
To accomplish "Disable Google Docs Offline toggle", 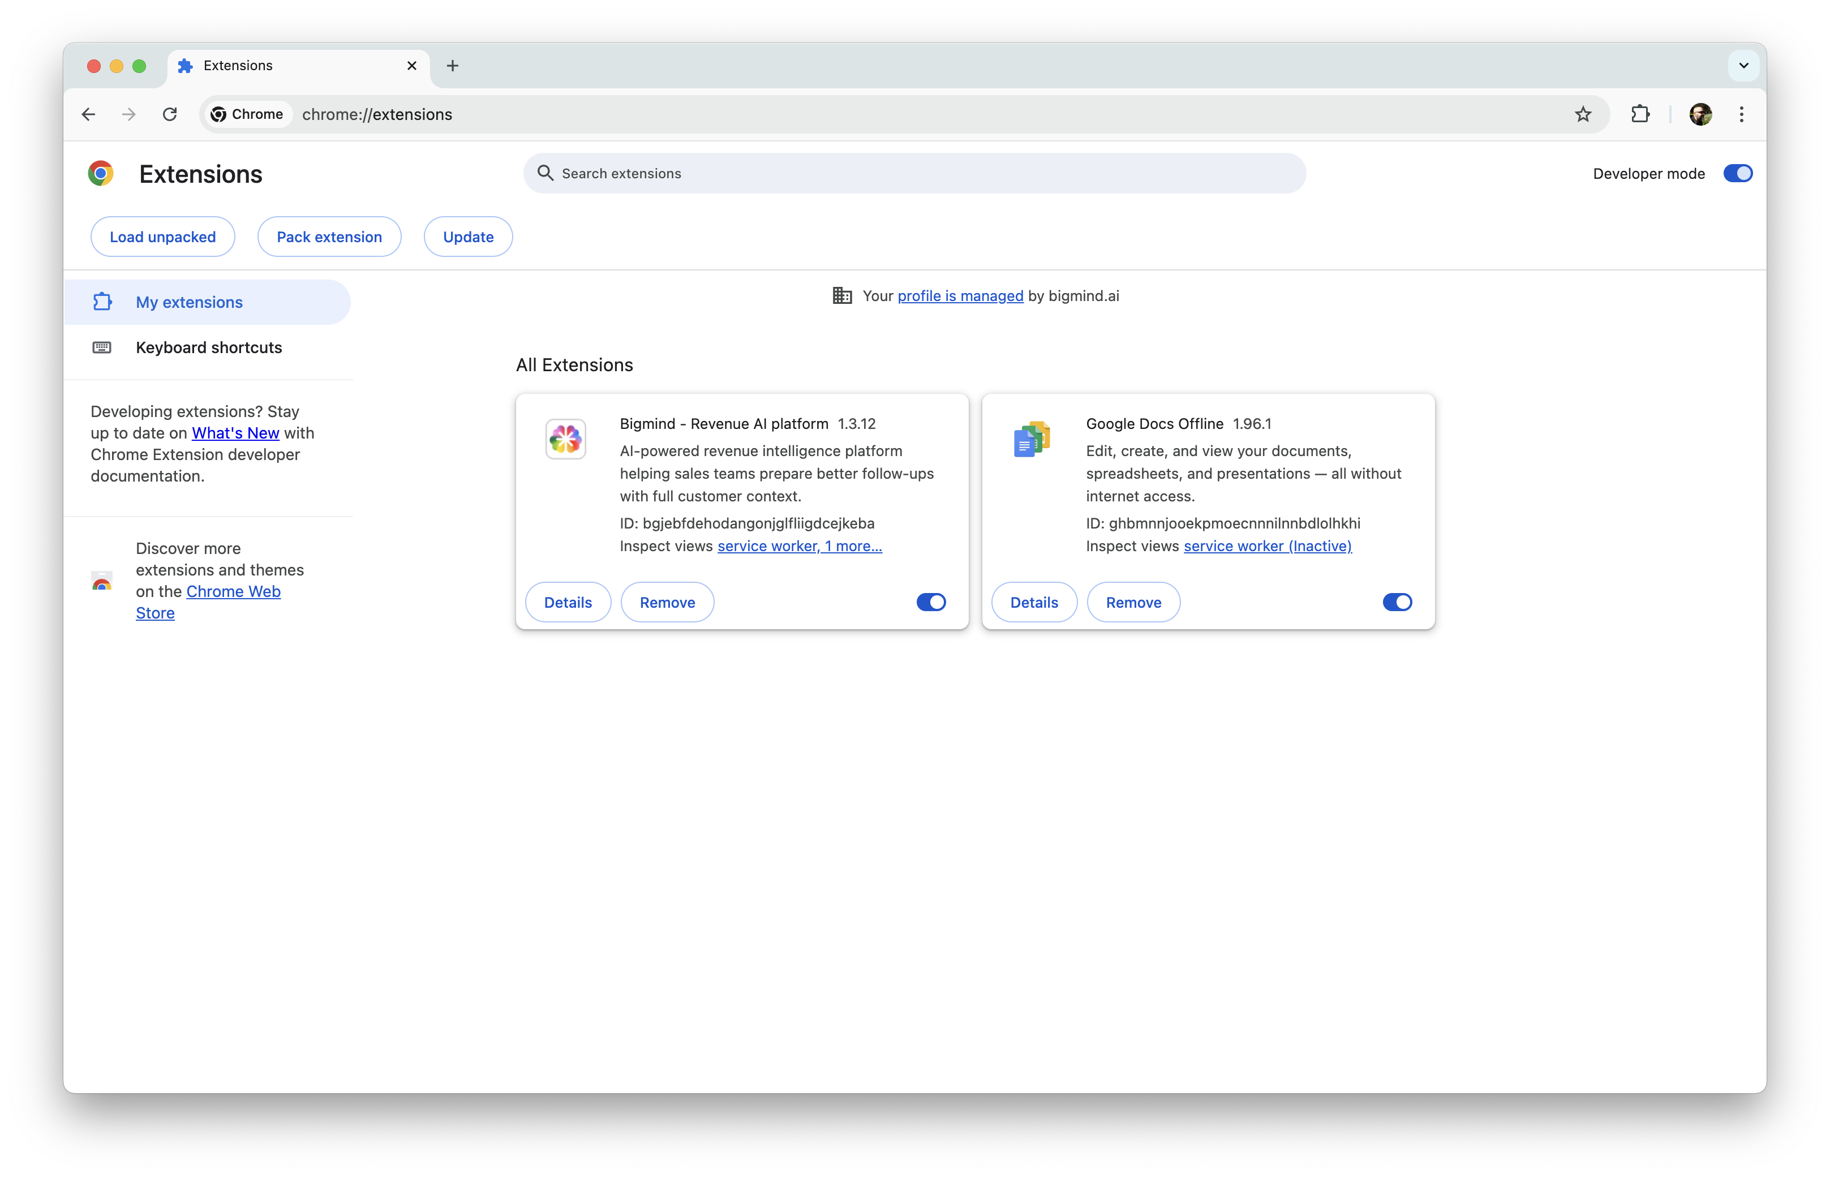I will coord(1398,602).
